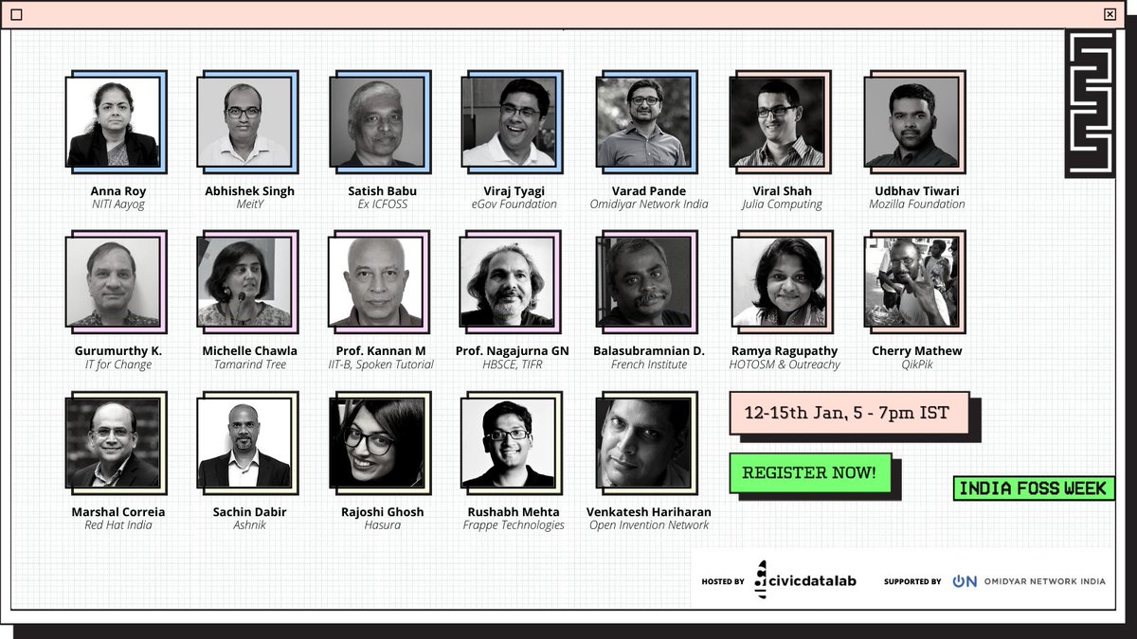The height and width of the screenshot is (639, 1137).
Task: Open Abhishek Singh's photo
Action: pos(244,122)
